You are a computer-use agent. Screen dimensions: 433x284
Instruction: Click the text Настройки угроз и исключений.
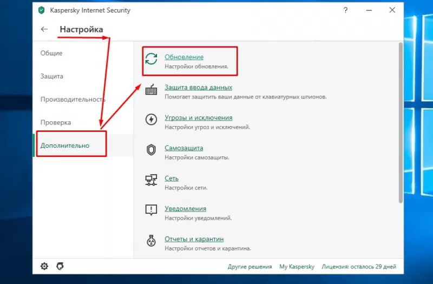(207, 127)
